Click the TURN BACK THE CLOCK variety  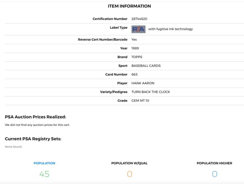(x=151, y=92)
